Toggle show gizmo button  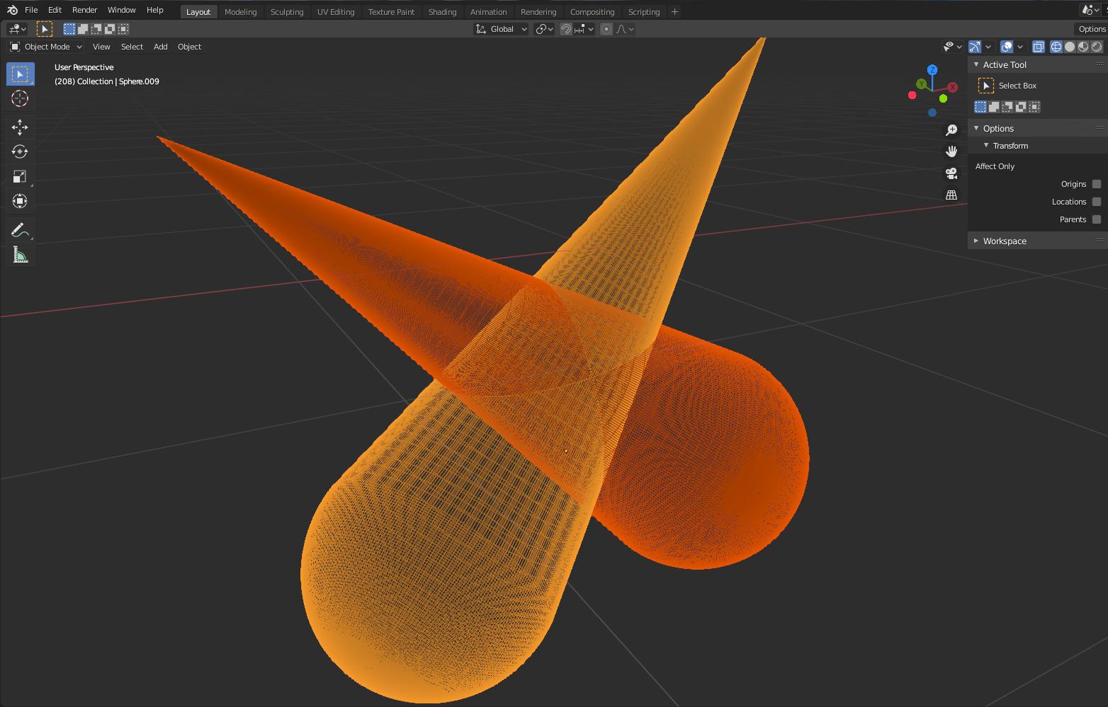(975, 47)
